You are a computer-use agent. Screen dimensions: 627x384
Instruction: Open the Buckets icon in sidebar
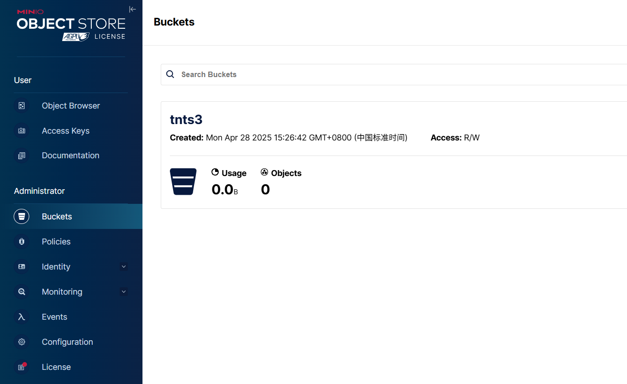point(21,216)
